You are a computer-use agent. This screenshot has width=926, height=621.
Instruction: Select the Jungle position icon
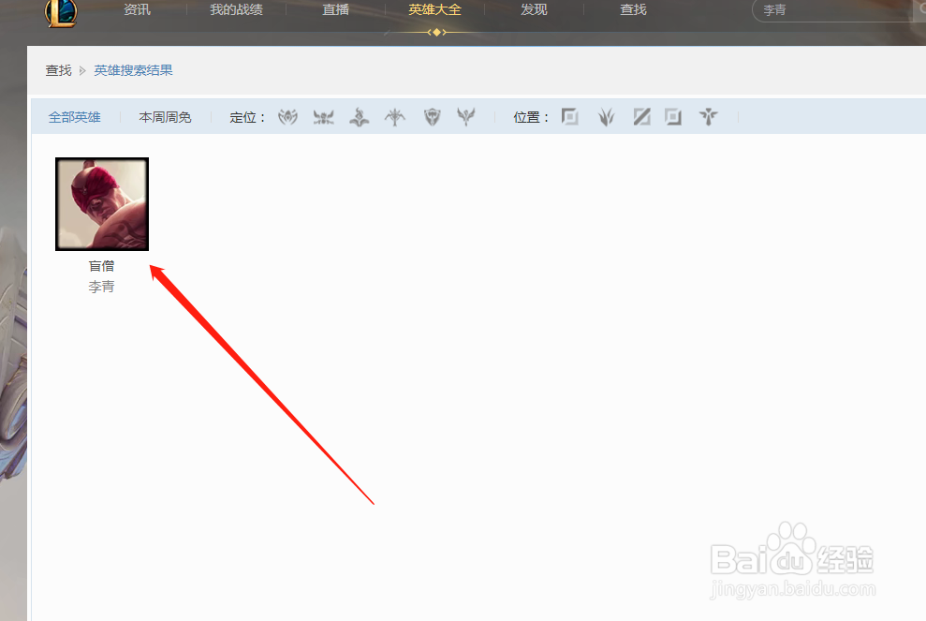tap(607, 117)
